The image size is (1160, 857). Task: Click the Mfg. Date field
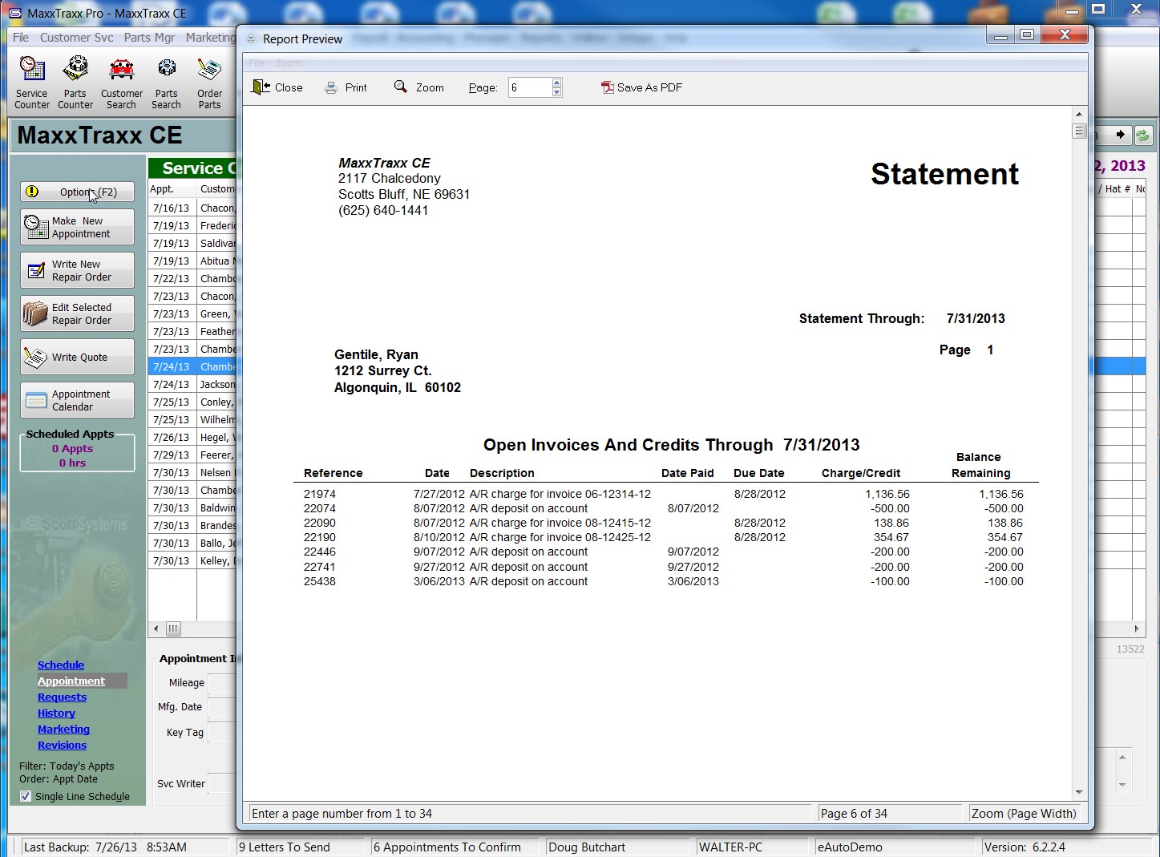(x=222, y=707)
